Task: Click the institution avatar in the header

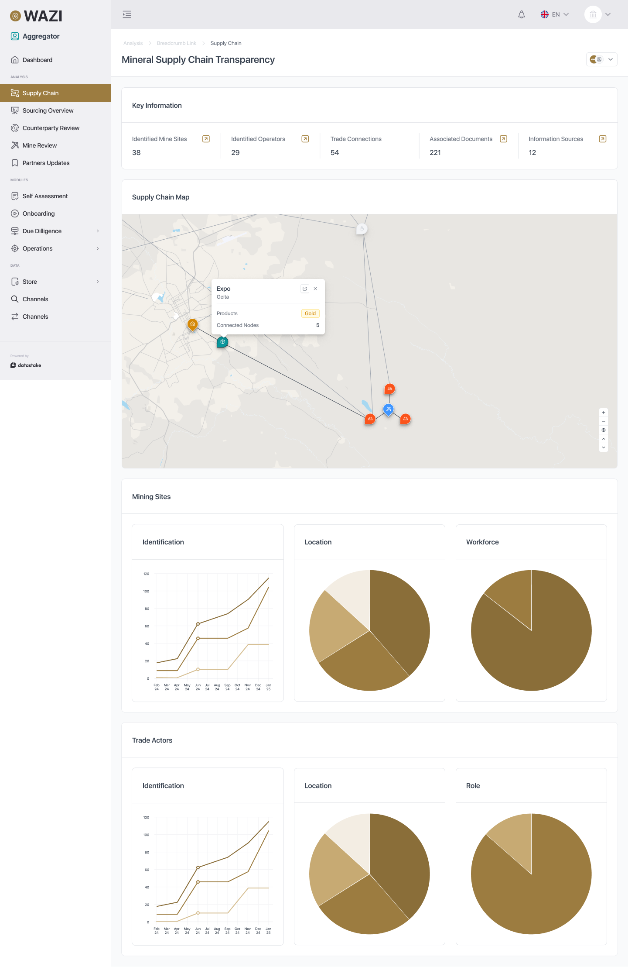Action: tap(593, 14)
